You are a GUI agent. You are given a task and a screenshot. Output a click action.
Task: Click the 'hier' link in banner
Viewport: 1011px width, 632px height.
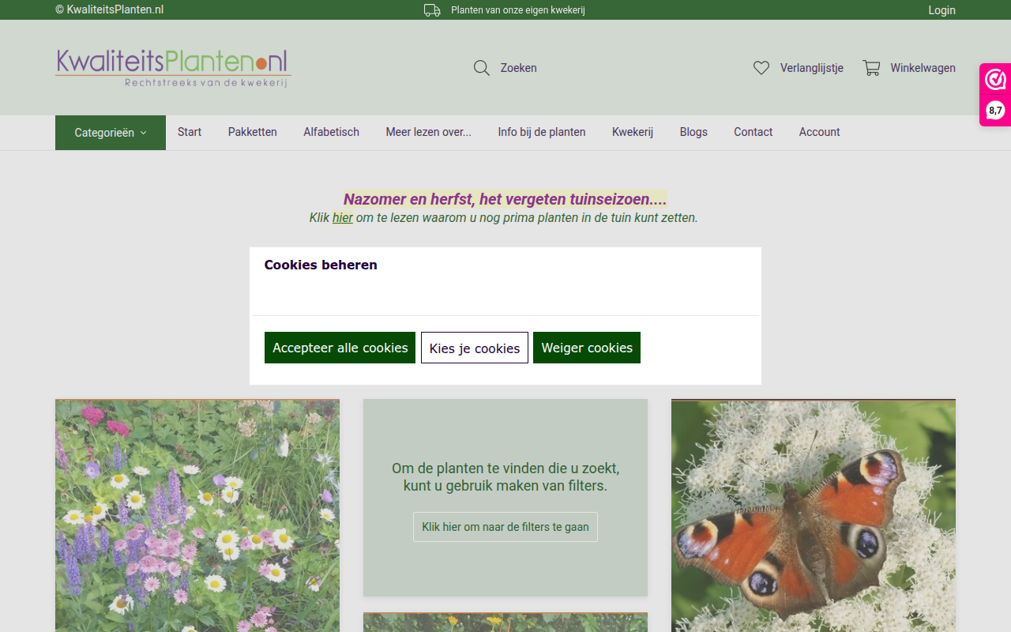(x=343, y=218)
